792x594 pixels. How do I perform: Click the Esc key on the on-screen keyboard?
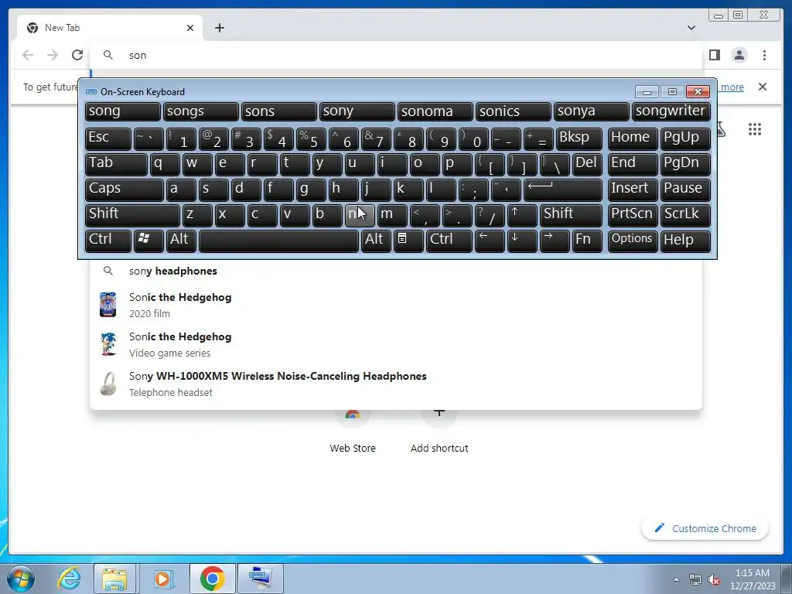pyautogui.click(x=108, y=138)
